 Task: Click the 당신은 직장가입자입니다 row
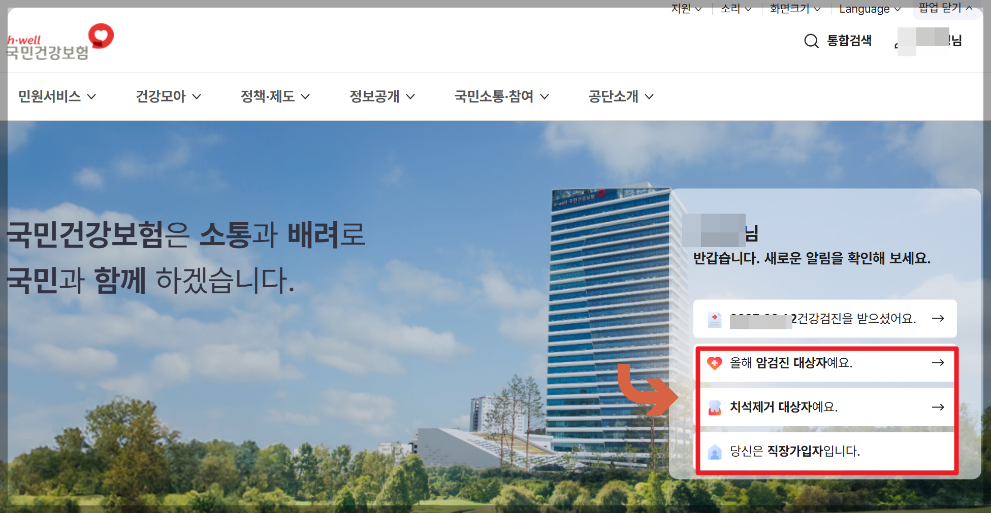coord(825,451)
